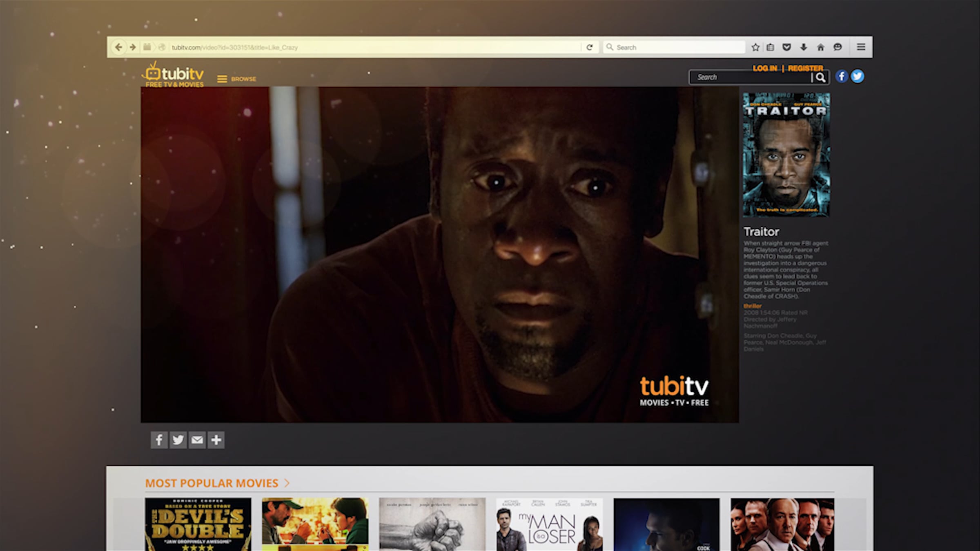This screenshot has height=551, width=980.
Task: Open Tubi's Twitter page from header icon
Action: [857, 76]
